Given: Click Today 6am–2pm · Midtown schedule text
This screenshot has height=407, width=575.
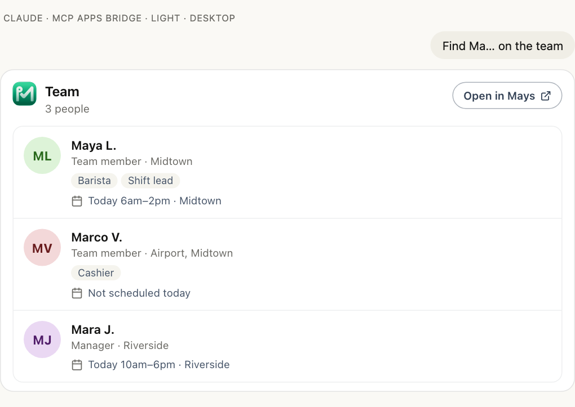Looking at the screenshot, I should point(155,201).
